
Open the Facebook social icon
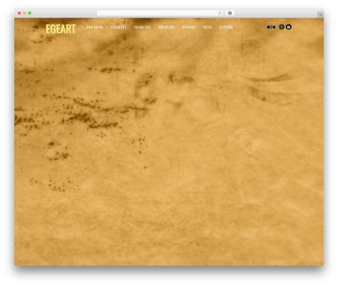point(282,27)
